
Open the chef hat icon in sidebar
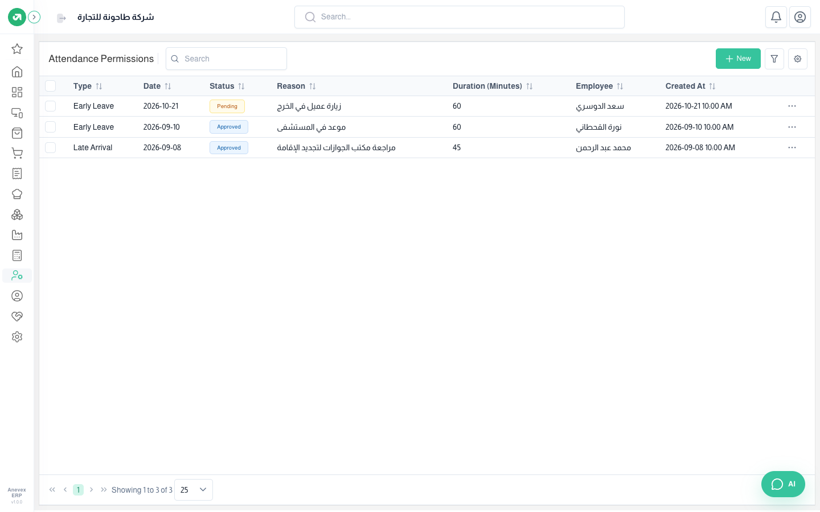click(17, 194)
